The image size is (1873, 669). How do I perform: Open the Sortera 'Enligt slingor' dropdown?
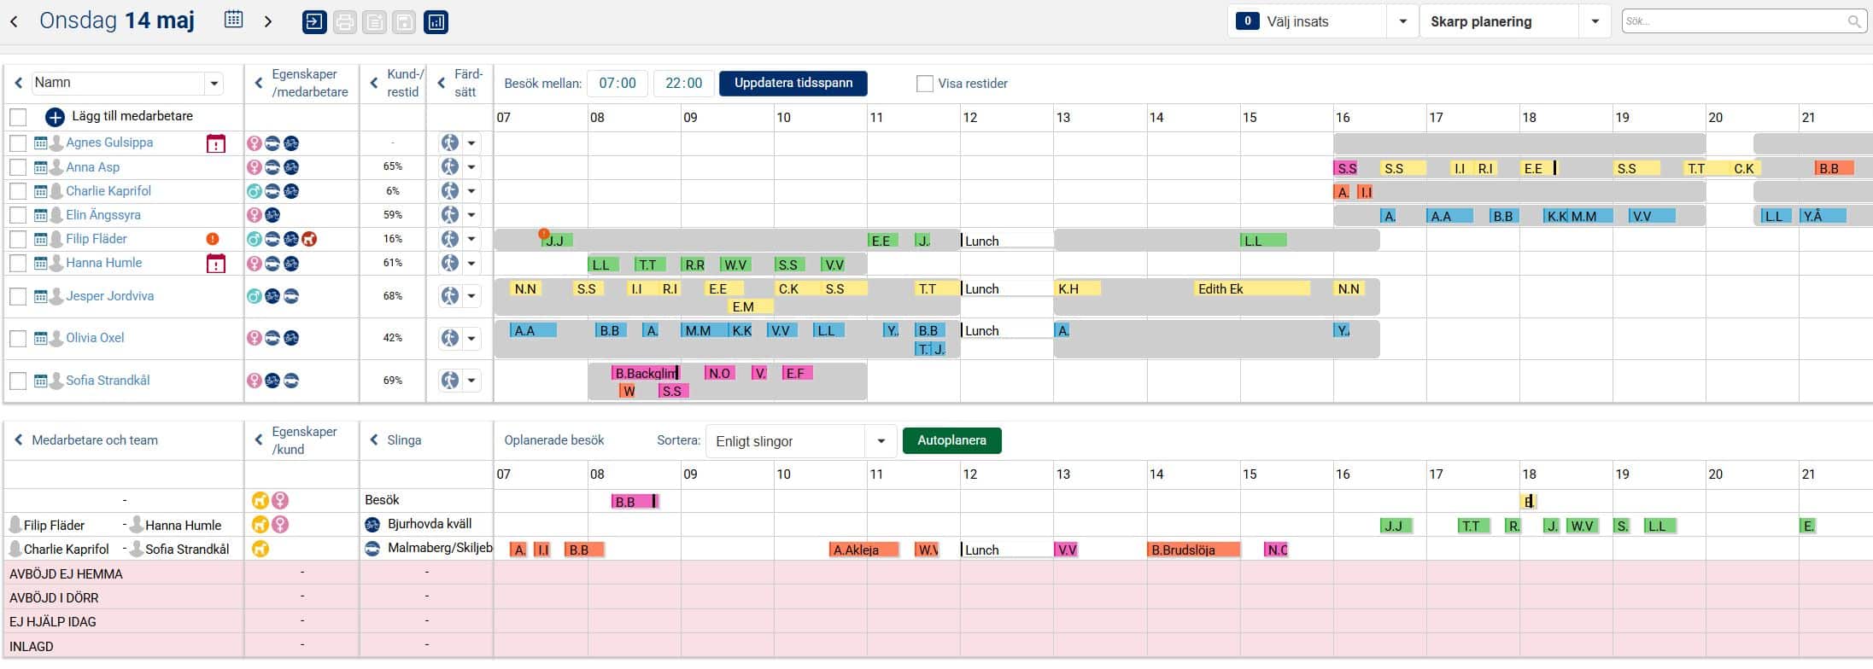880,441
